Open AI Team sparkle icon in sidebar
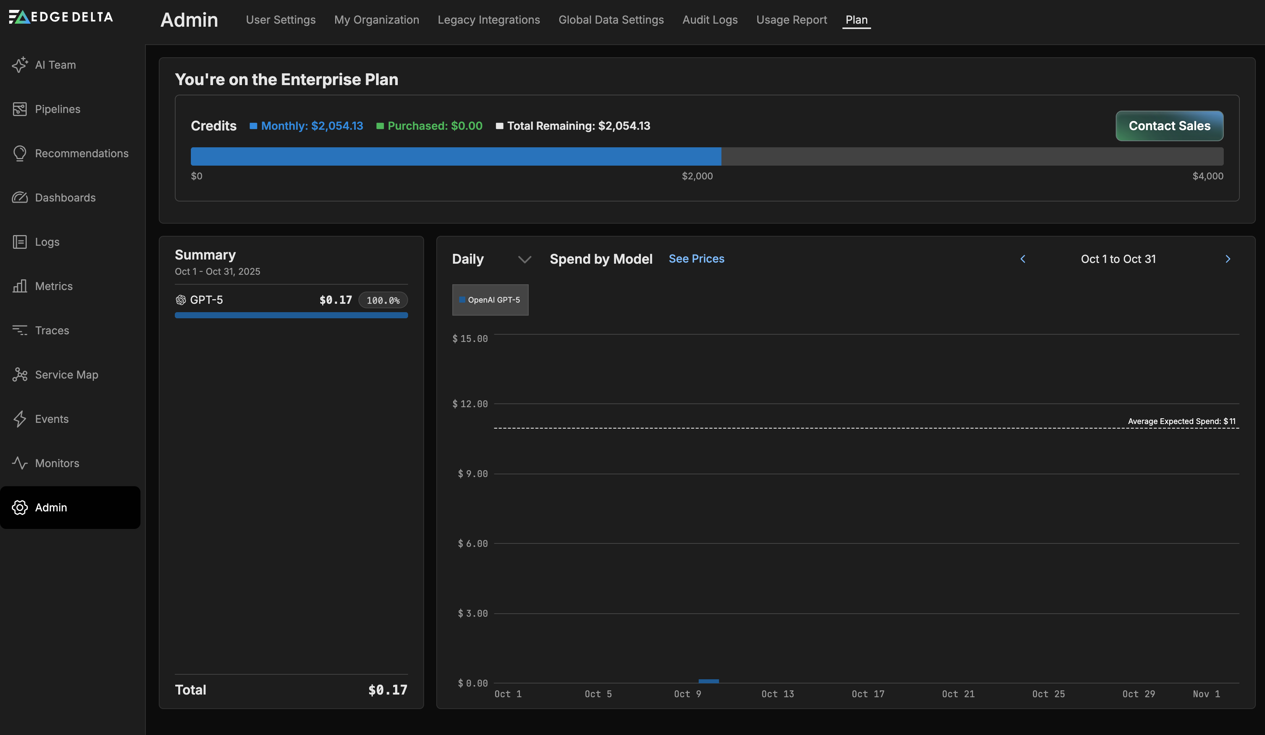Screen dimensions: 1265x735 pos(19,65)
